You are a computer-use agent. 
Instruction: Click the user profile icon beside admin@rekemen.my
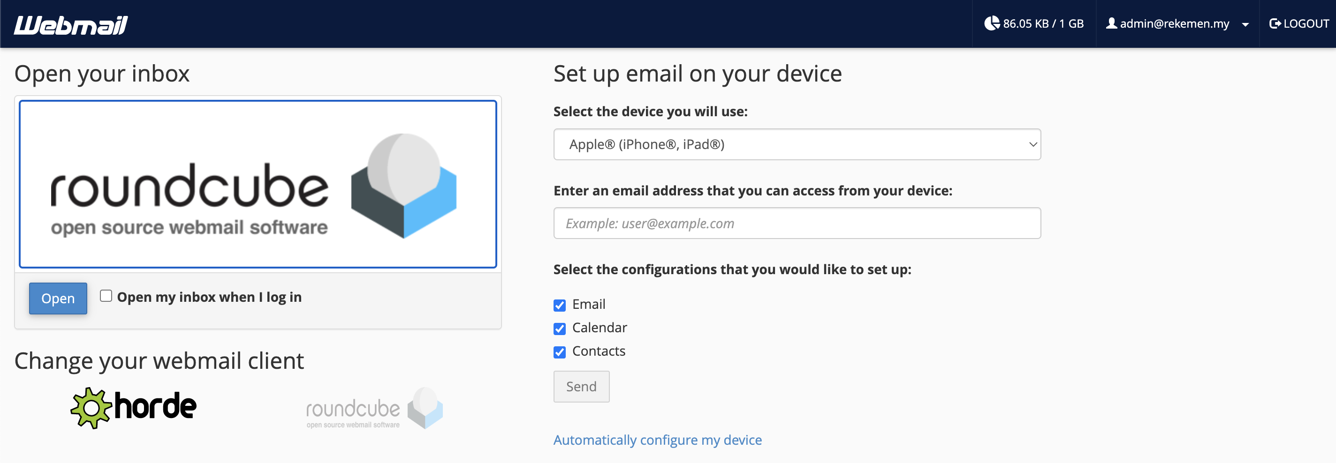(x=1111, y=23)
